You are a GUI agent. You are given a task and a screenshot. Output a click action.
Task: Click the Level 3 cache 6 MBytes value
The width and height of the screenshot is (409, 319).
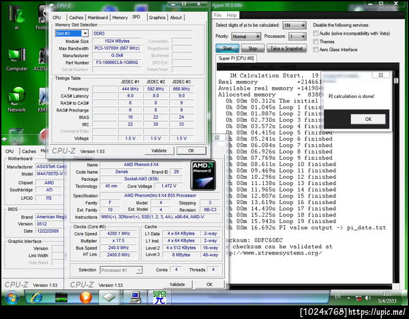coord(181,255)
